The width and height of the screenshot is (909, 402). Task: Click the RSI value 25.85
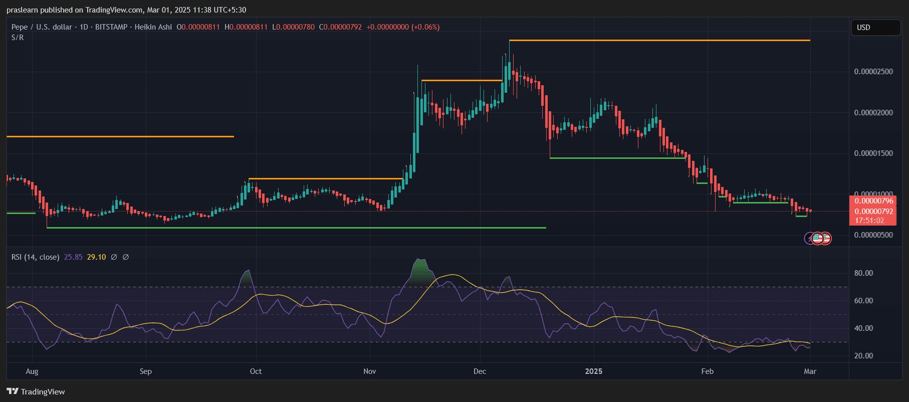(73, 257)
